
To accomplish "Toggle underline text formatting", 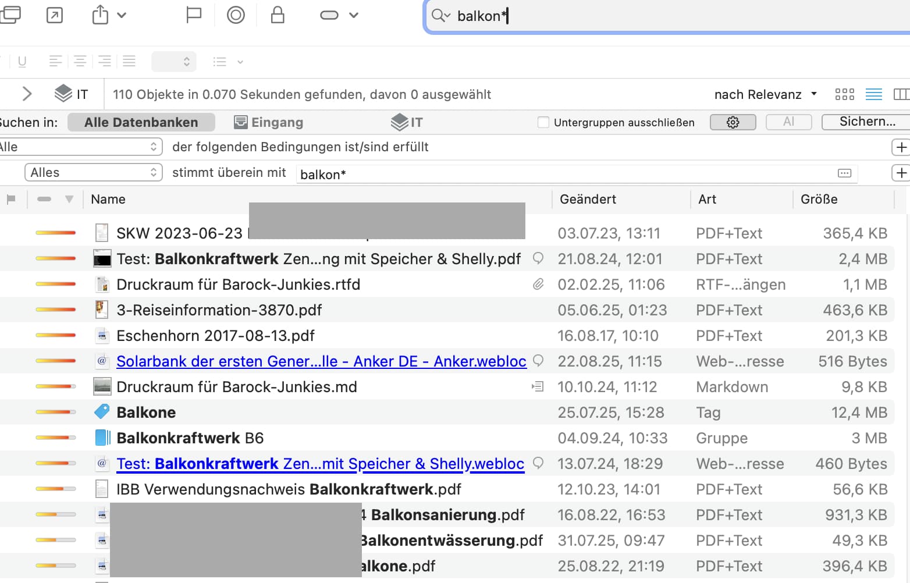I will 22,61.
